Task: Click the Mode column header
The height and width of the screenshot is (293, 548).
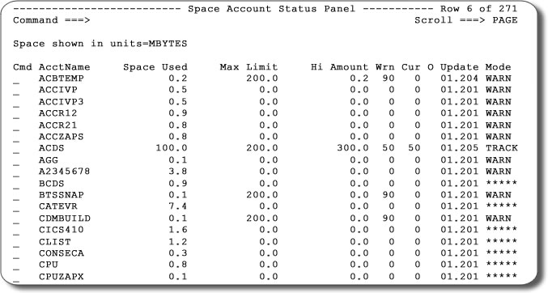Action: (x=498, y=67)
